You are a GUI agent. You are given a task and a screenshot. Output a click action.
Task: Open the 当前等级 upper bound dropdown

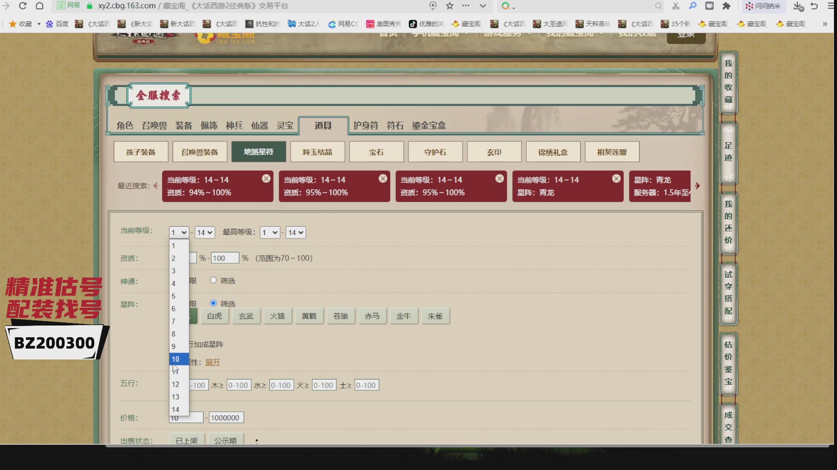[204, 232]
